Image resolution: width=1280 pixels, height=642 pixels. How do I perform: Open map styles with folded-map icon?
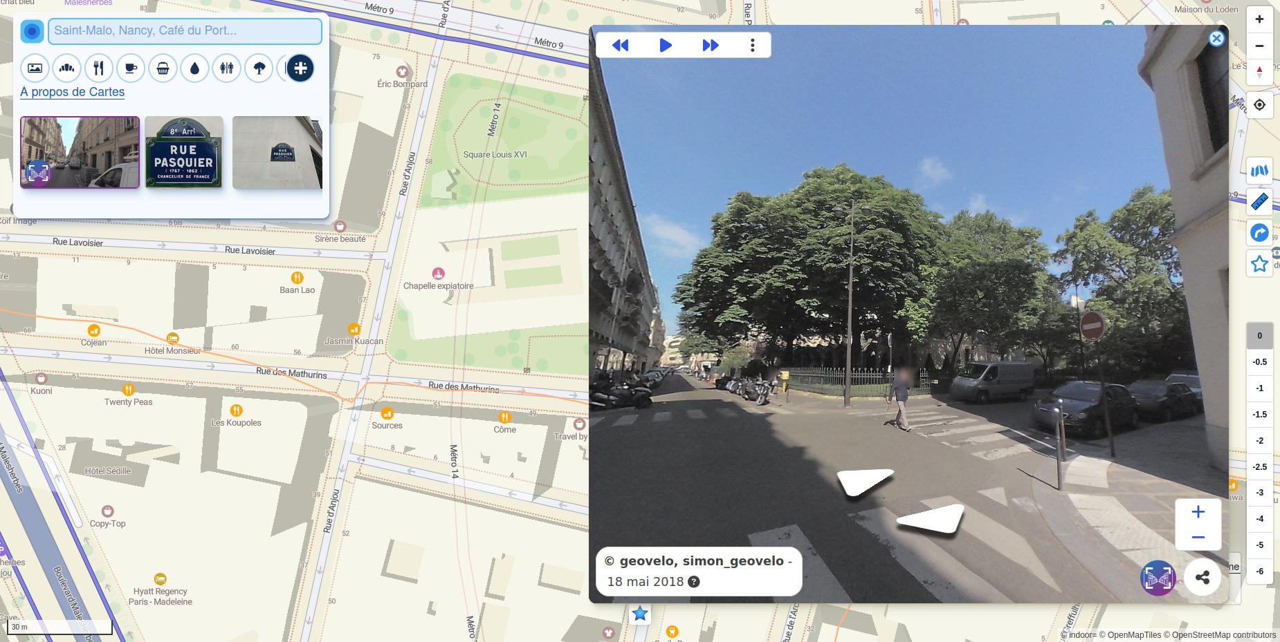pos(1259,170)
